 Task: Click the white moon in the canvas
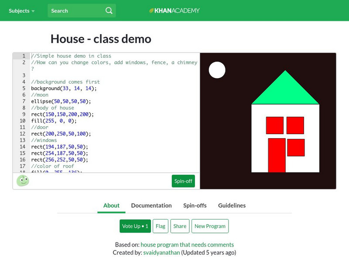click(x=217, y=70)
